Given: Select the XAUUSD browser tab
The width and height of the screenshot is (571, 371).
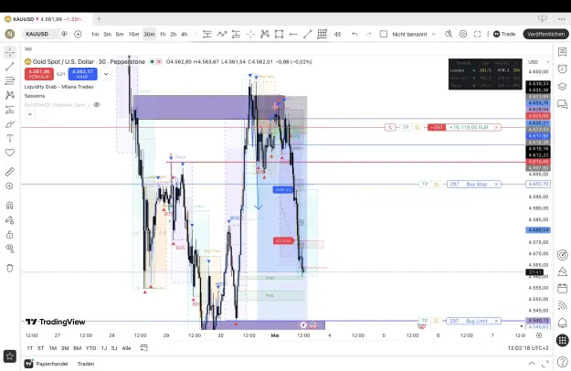Looking at the screenshot, I should tap(47, 19).
